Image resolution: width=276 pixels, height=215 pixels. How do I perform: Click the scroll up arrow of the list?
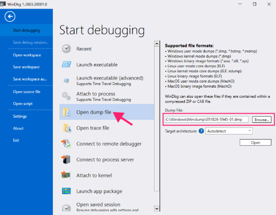157,43
